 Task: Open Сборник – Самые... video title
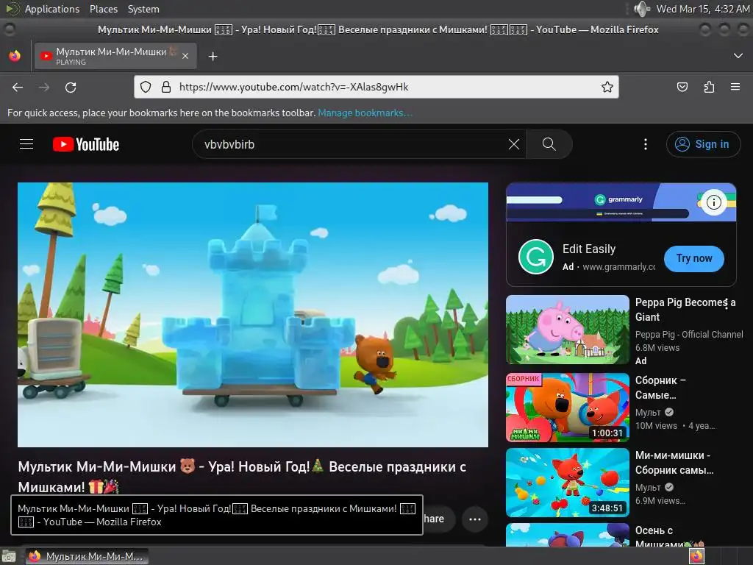click(x=660, y=387)
